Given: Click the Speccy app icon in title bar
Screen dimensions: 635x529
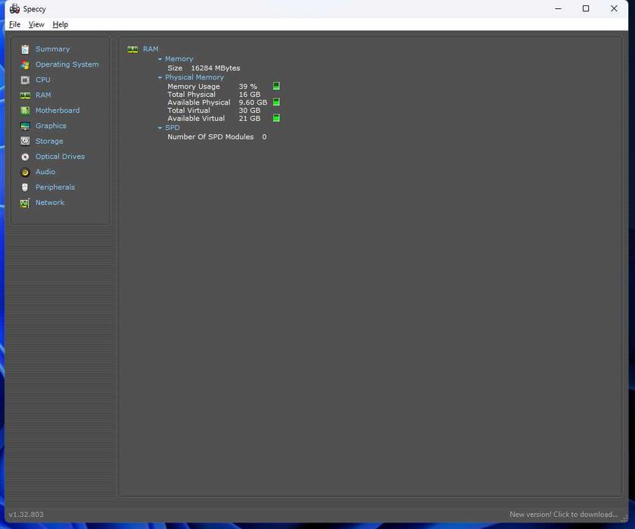Looking at the screenshot, I should tap(14, 8).
